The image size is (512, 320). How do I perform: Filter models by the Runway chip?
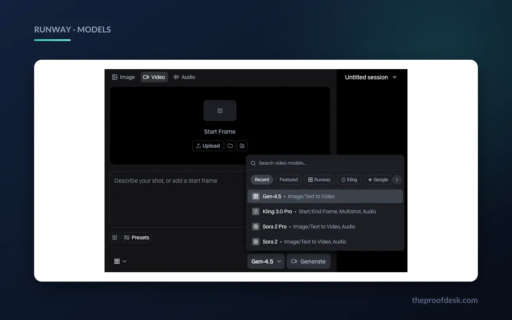(x=319, y=180)
